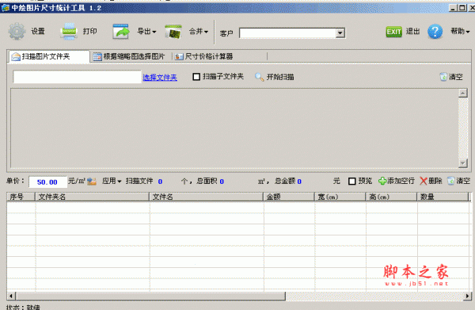Click the 客户 customer text field
The image size is (475, 310).
pos(287,33)
